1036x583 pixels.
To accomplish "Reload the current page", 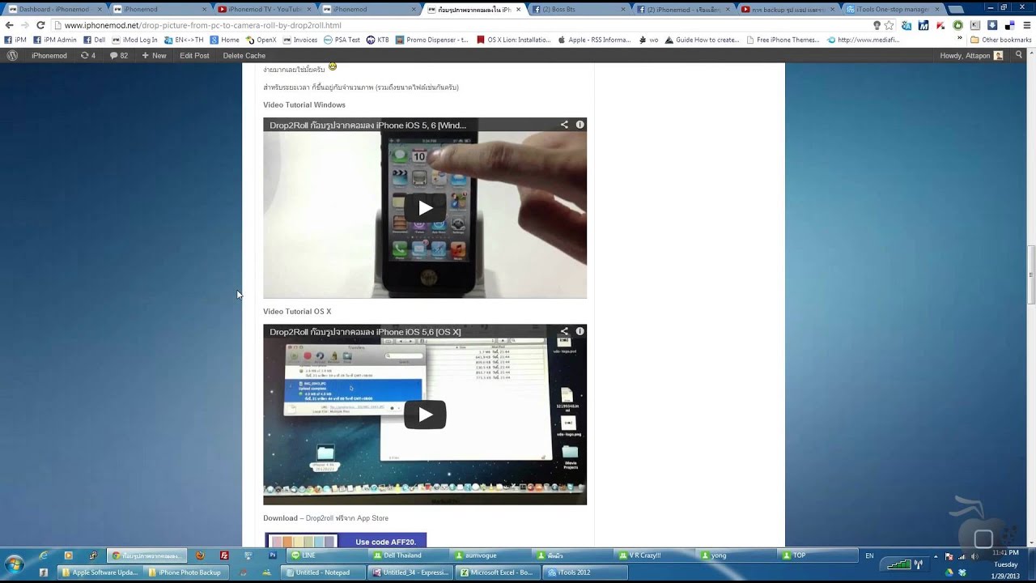I will pyautogui.click(x=40, y=25).
